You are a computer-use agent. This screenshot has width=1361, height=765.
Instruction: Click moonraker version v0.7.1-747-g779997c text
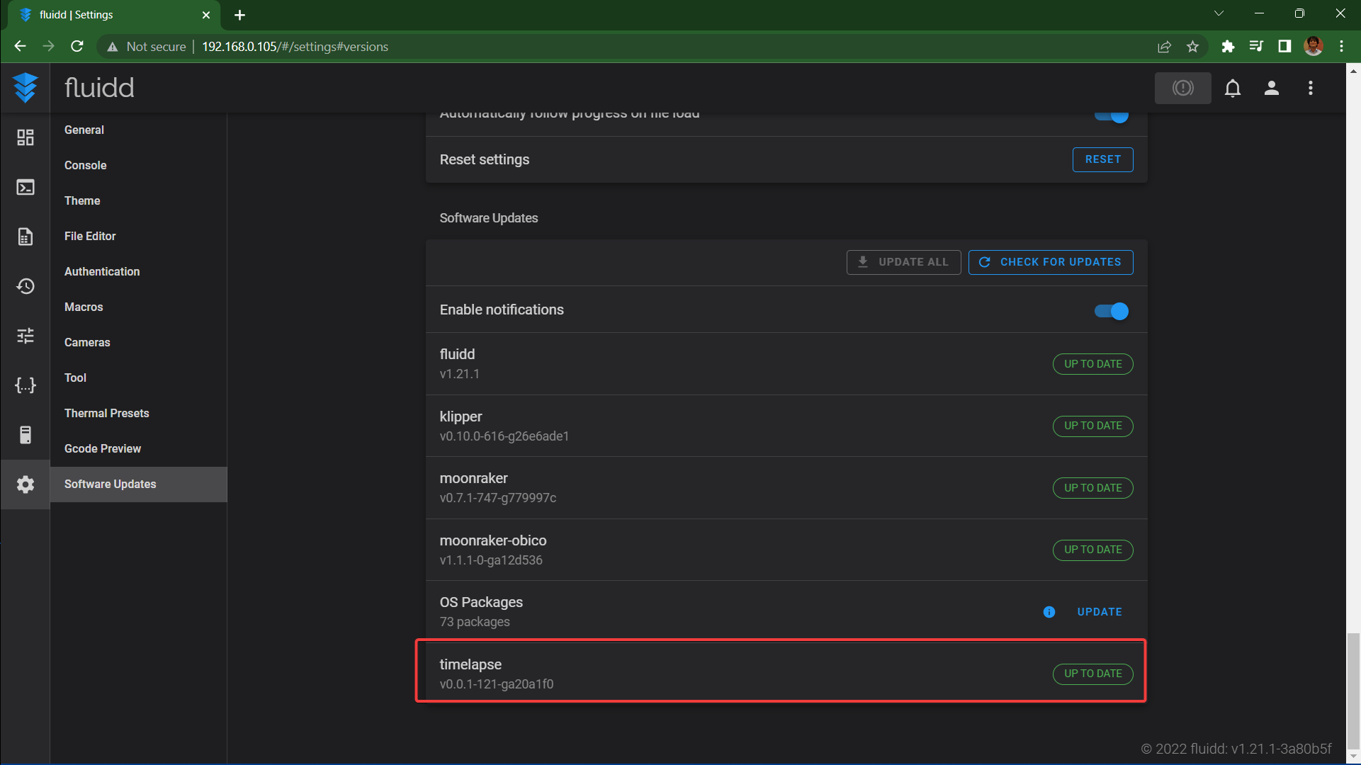click(x=498, y=498)
